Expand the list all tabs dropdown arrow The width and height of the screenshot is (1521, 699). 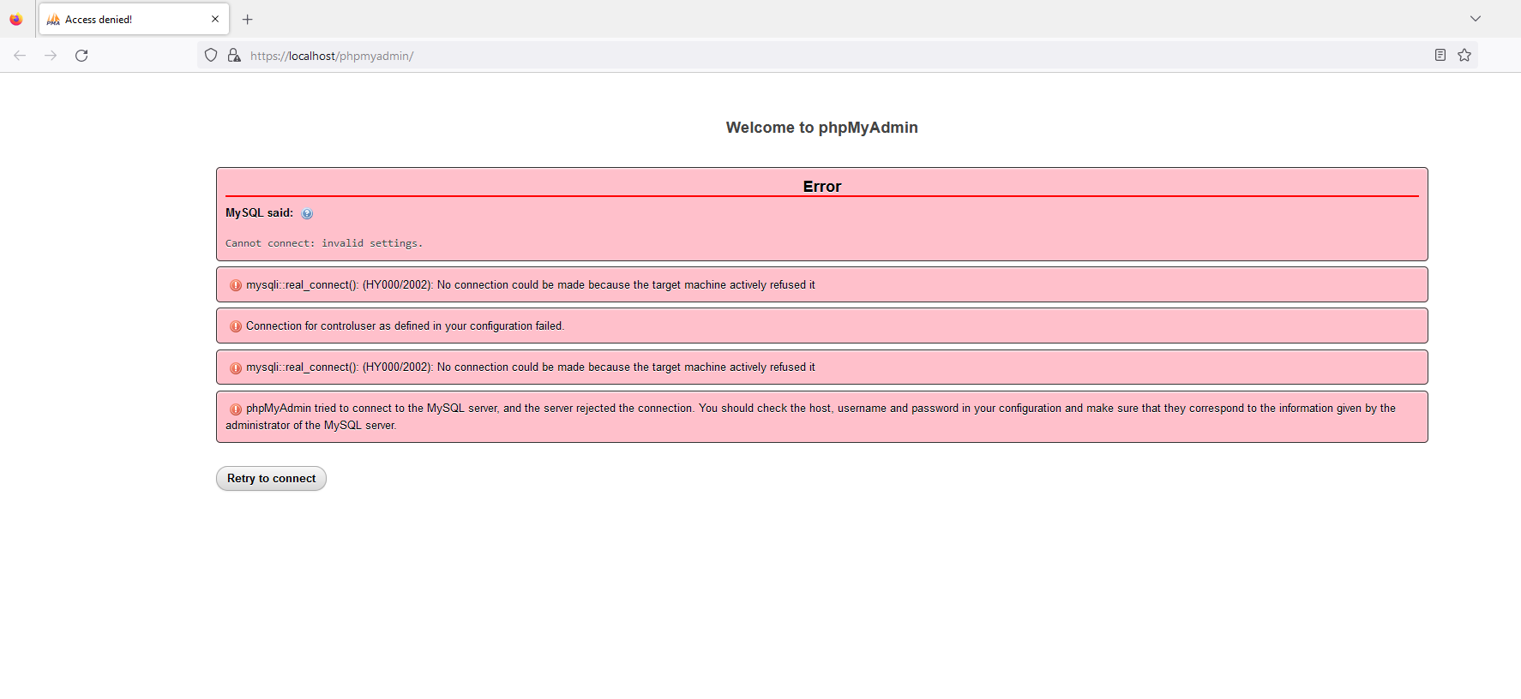pyautogui.click(x=1476, y=19)
